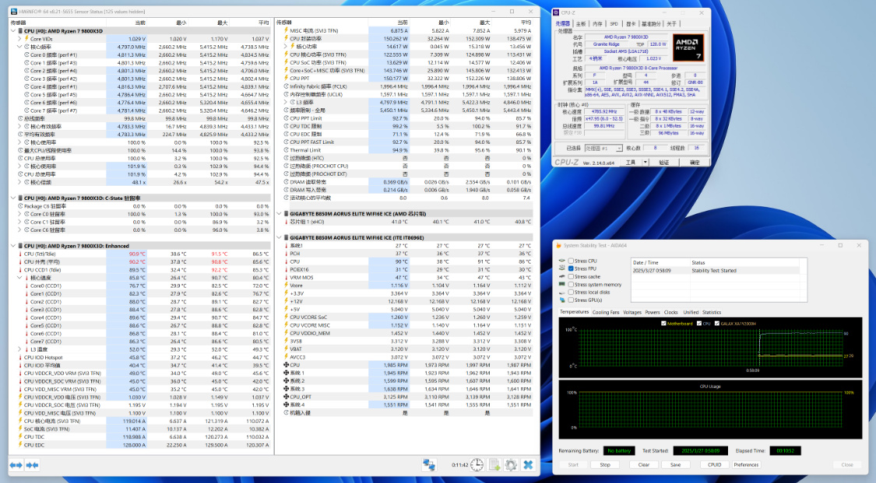The image size is (876, 483).
Task: Uncheck the Stress FPU checkbox
Action: [571, 268]
